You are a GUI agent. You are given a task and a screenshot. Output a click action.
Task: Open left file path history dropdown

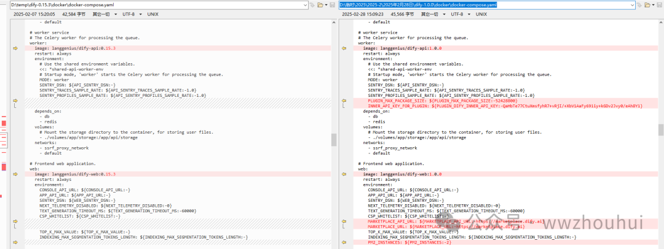pyautogui.click(x=304, y=4)
